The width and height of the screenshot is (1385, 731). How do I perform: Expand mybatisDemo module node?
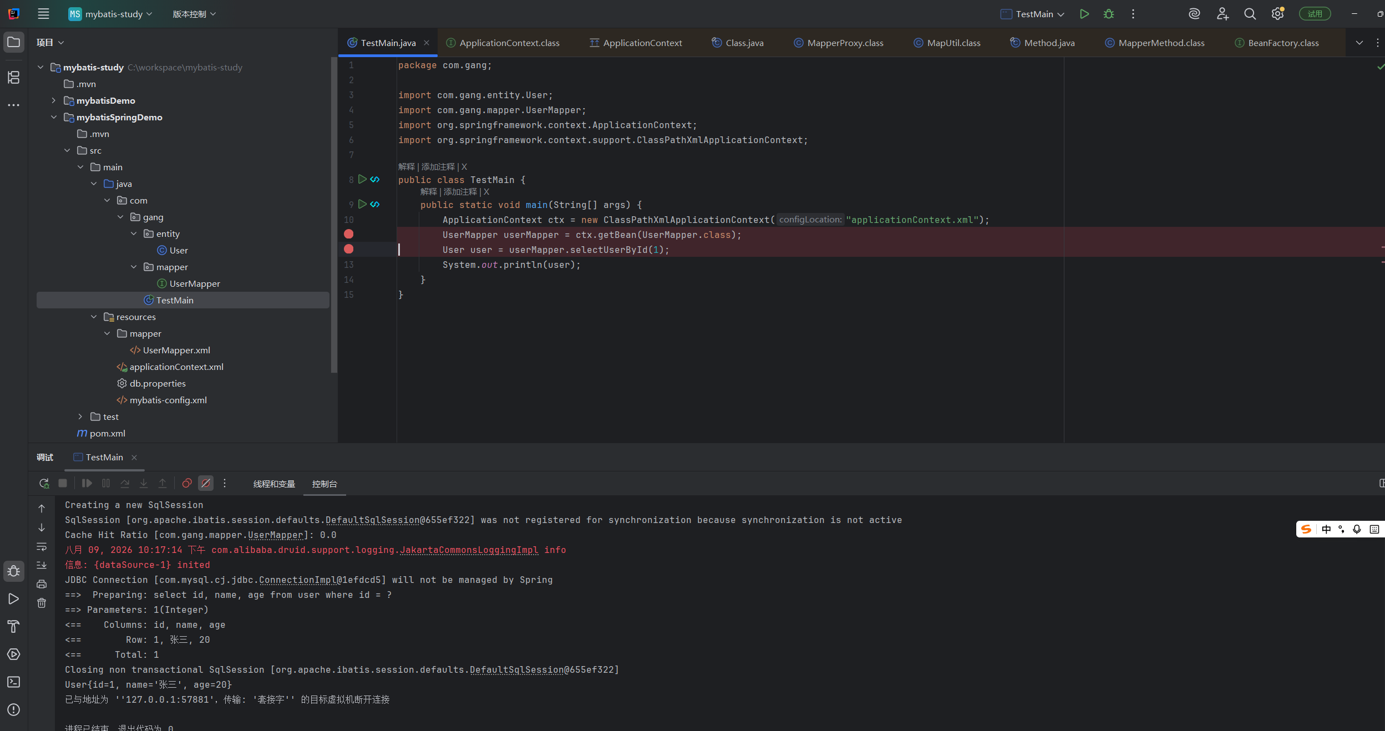(x=53, y=100)
